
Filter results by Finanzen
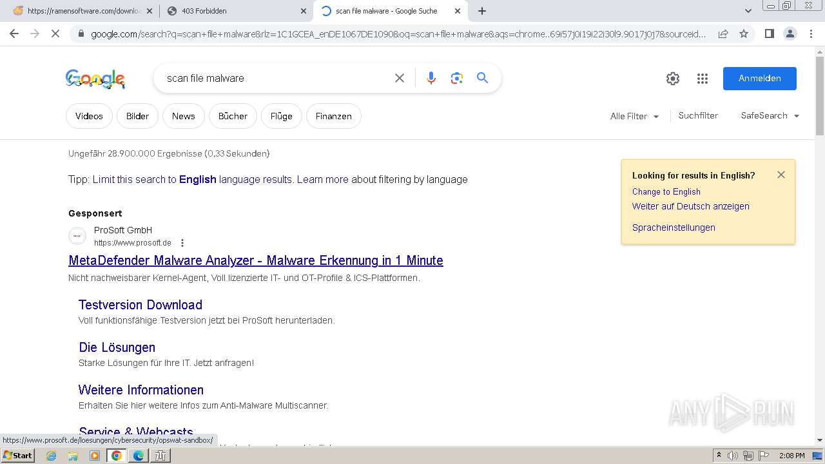[333, 116]
